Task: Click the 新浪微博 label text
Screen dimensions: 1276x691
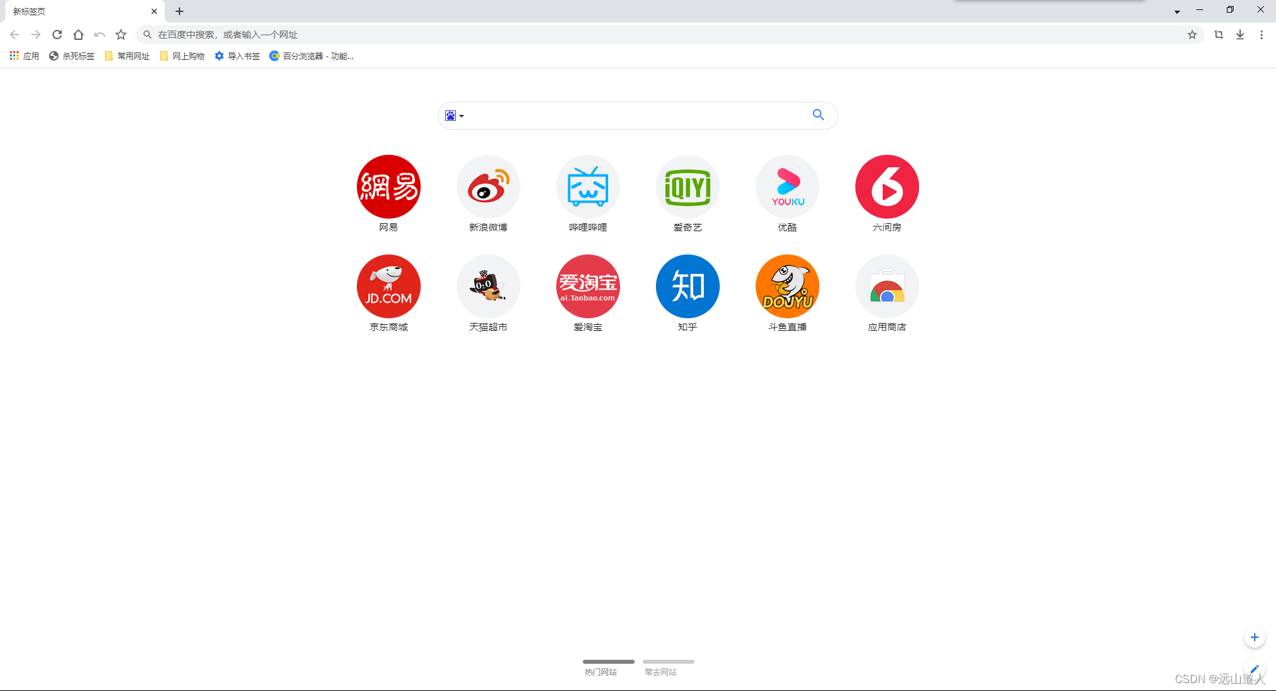Action: [488, 227]
